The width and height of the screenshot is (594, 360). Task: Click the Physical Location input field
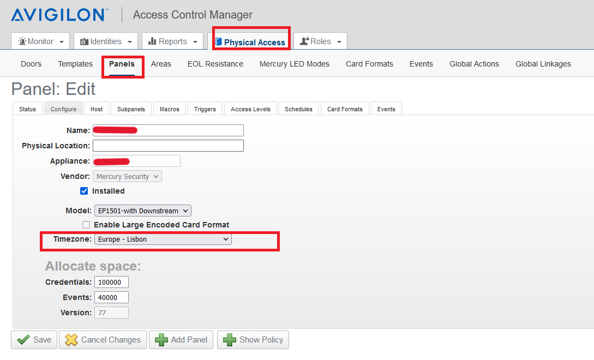[168, 146]
